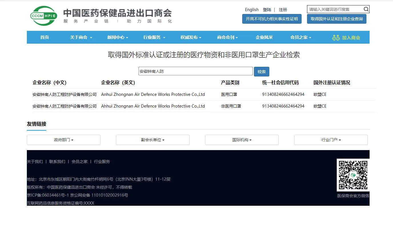Image resolution: width=393 pixels, height=230 pixels.
Task: Open the 权威发布 menu
Action: [191, 37]
